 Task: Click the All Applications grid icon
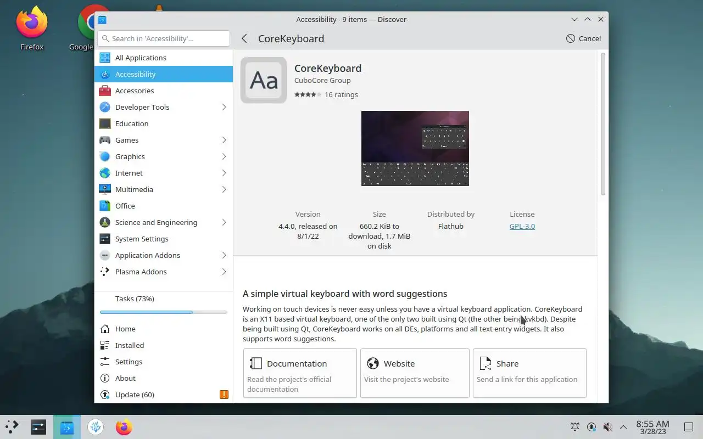point(104,58)
